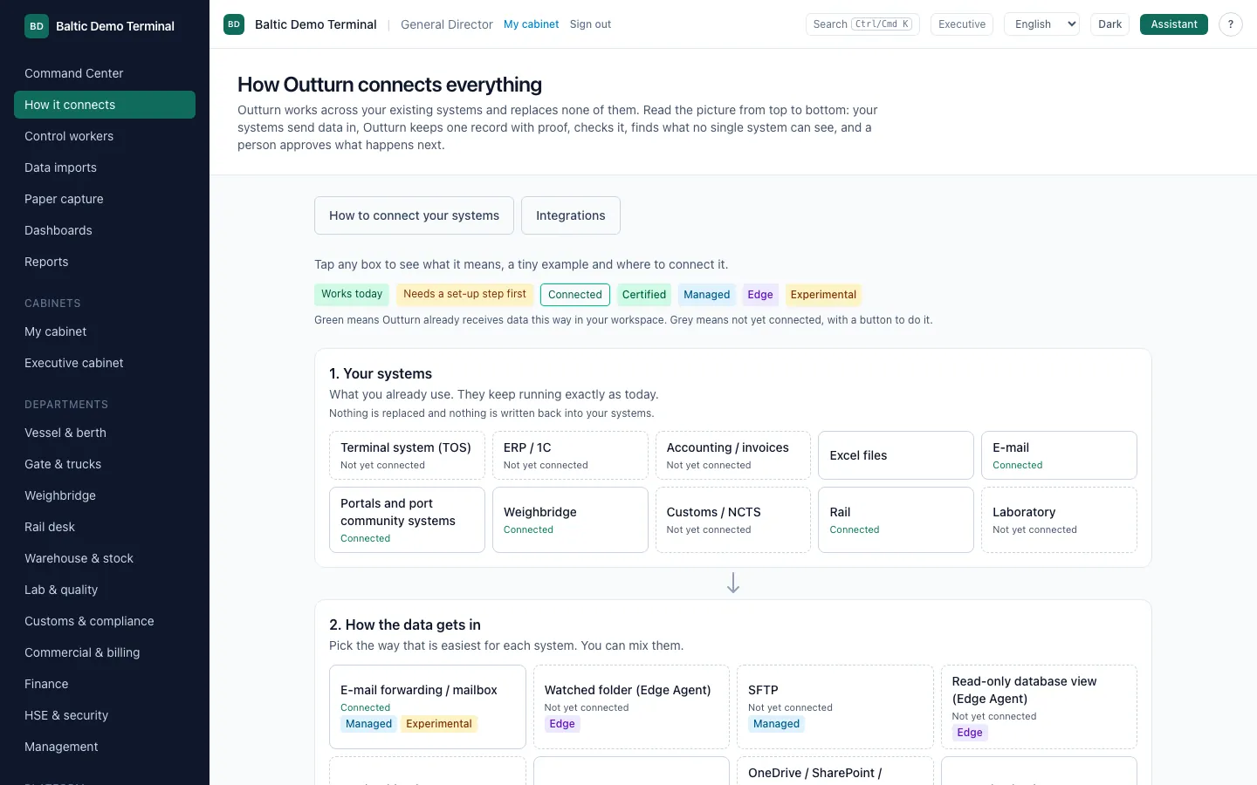Switch to How to connect your systems tab

(x=414, y=215)
